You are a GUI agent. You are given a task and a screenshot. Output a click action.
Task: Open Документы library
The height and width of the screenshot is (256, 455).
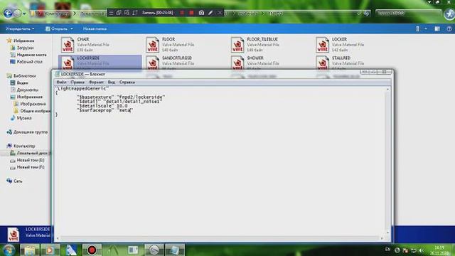[24, 90]
